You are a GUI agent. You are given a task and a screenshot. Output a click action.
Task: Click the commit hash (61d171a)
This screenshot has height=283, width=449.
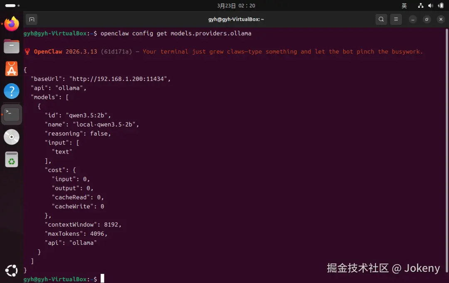[x=116, y=52]
